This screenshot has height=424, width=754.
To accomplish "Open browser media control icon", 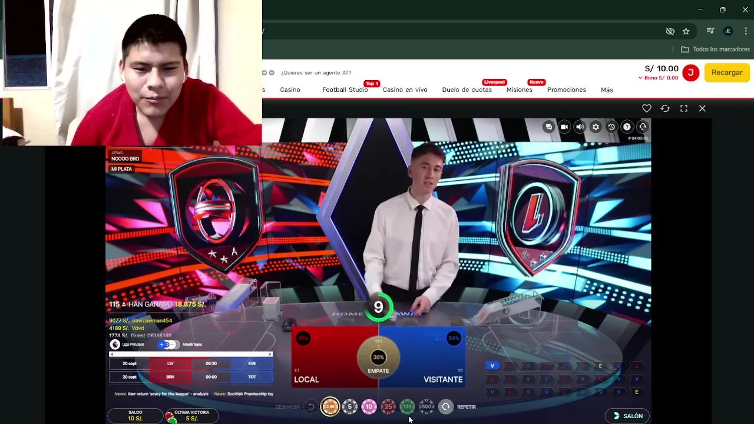I will (x=710, y=31).
